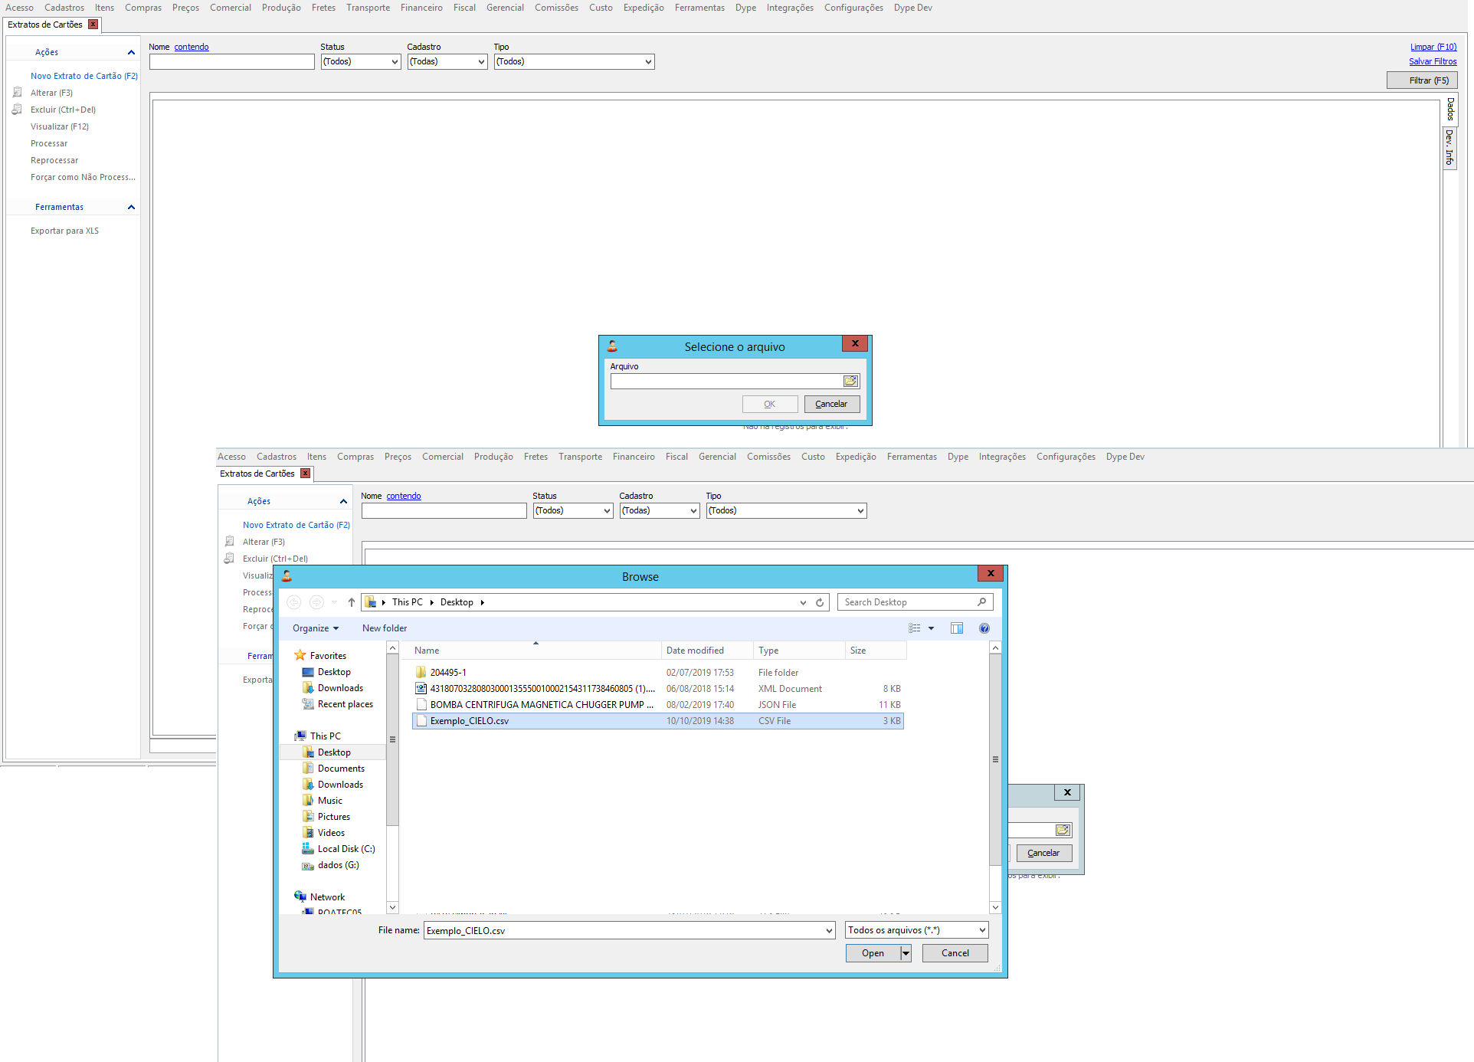Go up one folder level in Browse dialog
The image size is (1474, 1062).
point(352,602)
